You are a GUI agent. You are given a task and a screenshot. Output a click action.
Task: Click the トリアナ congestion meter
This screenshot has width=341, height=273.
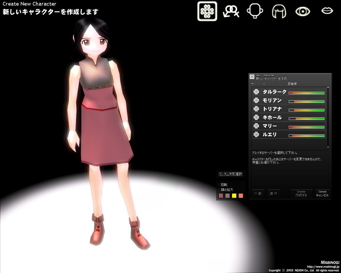tap(307, 110)
